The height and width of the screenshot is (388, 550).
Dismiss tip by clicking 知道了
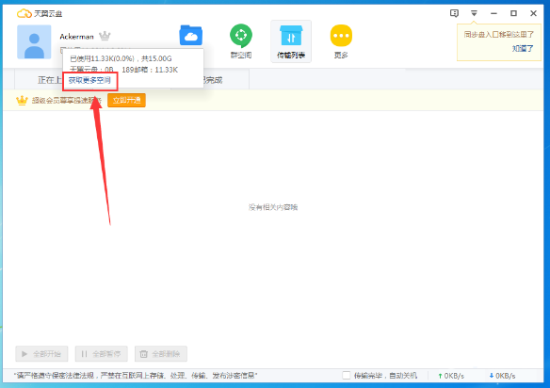(523, 49)
